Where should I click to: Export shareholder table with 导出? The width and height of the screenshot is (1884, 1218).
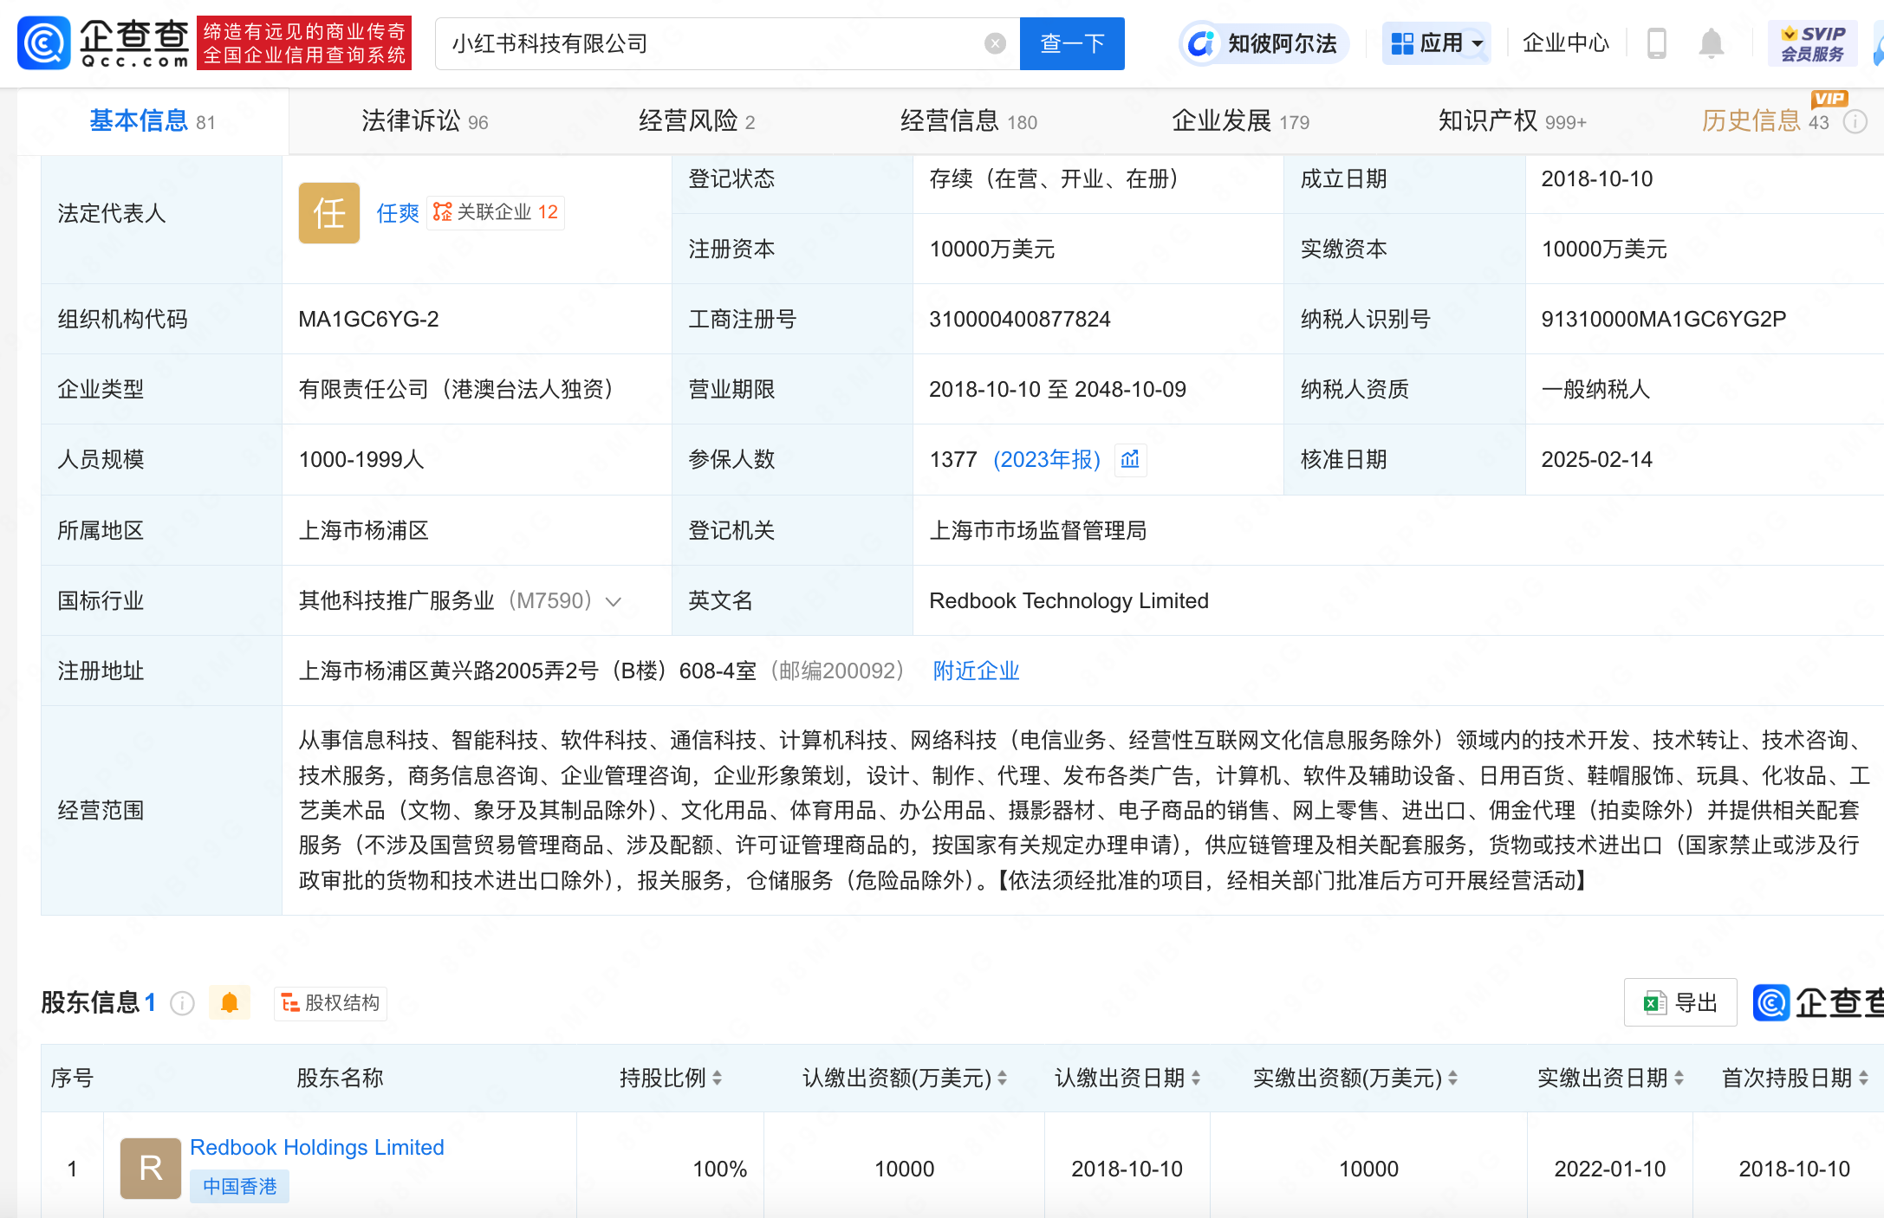(1680, 1003)
